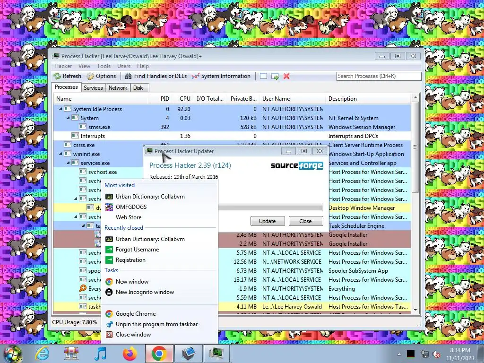The height and width of the screenshot is (363, 484).
Task: Click the Update button in Updater
Action: (268, 221)
